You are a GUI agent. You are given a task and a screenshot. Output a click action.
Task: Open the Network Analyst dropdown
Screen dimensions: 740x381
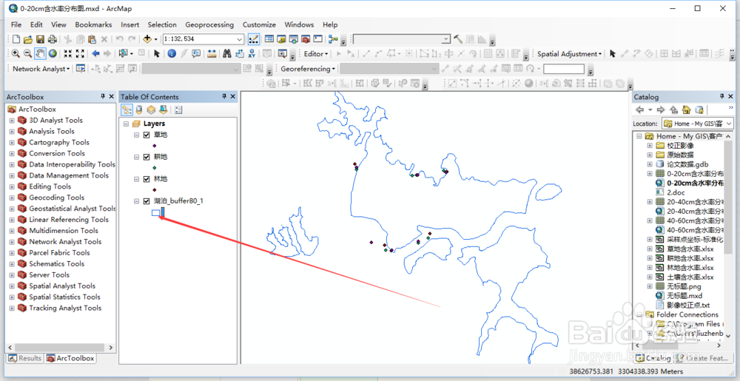(41, 69)
